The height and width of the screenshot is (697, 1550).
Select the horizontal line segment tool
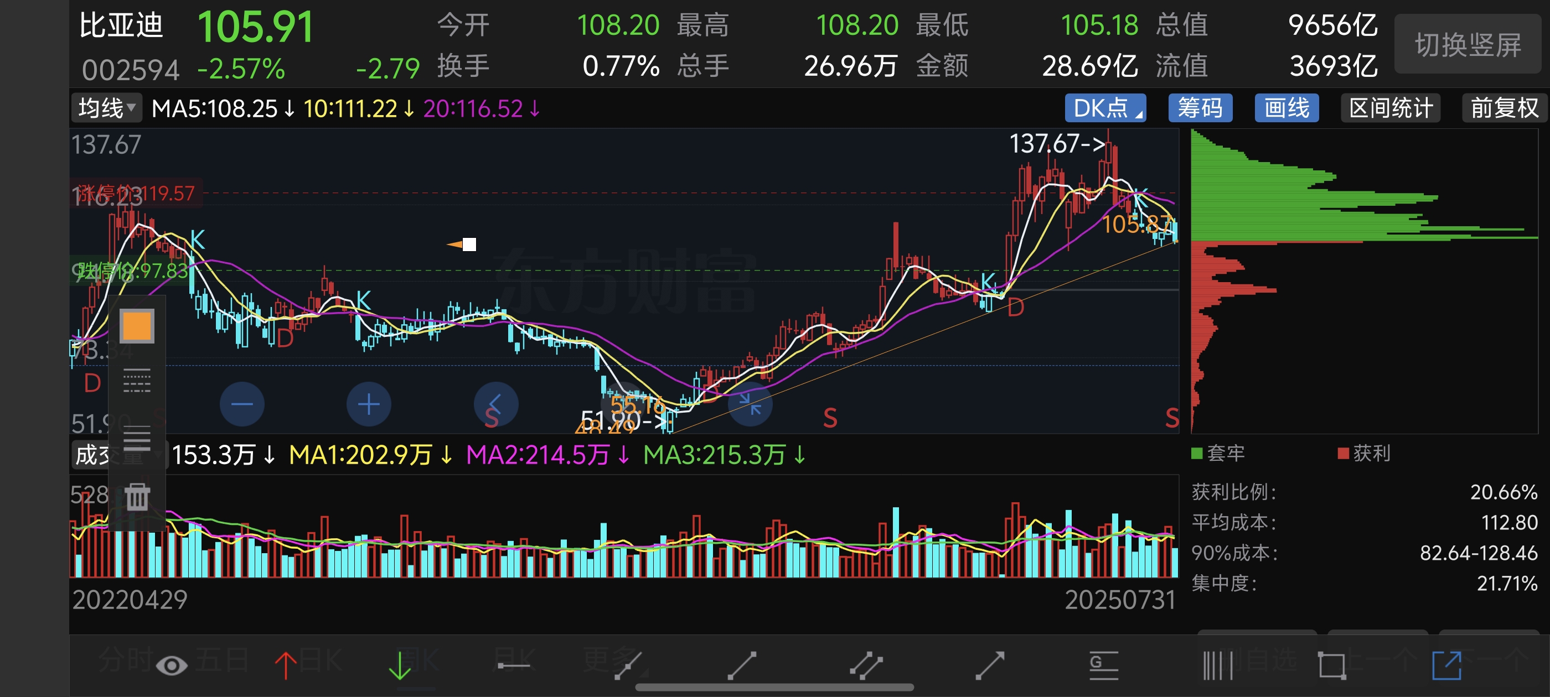point(514,665)
